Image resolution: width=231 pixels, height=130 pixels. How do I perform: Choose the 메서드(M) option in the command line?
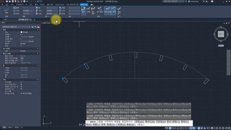tap(150, 122)
